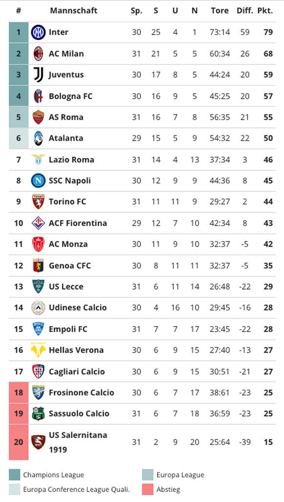This screenshot has height=502, width=284.
Task: Click the Inter club crest icon
Action: 38,32
